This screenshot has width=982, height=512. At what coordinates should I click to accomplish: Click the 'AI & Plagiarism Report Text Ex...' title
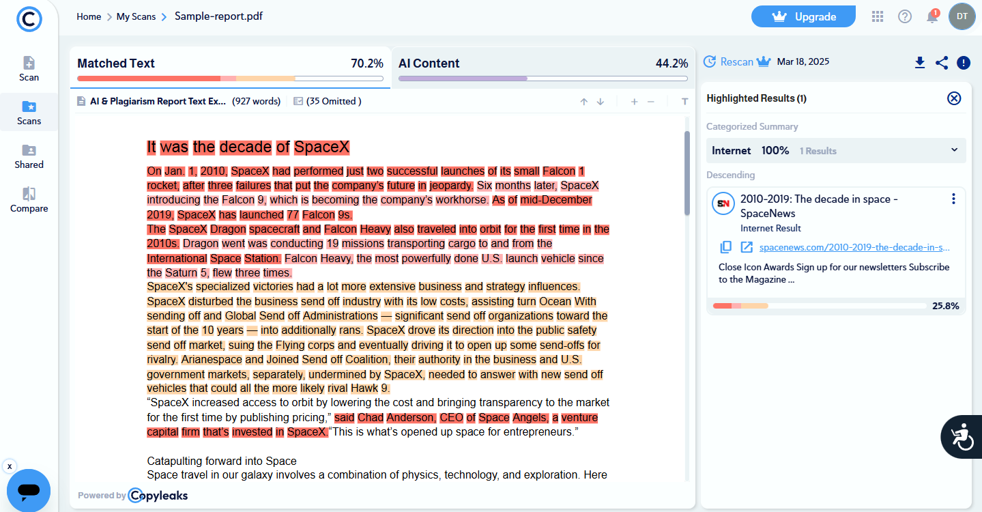tap(158, 101)
